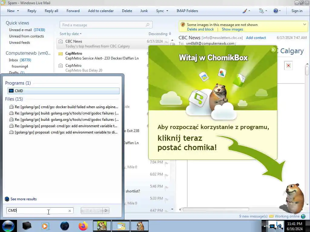Viewport: 310px width, 232px height.
Task: Click Reply in the toolbar
Action: pyautogui.click(x=32, y=11)
